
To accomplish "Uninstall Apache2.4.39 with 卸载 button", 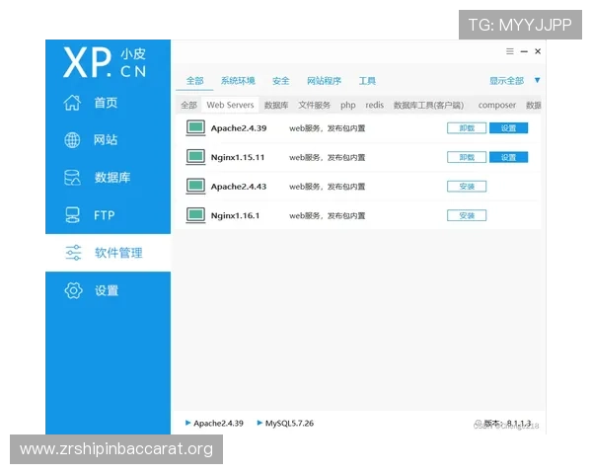I will point(467,127).
